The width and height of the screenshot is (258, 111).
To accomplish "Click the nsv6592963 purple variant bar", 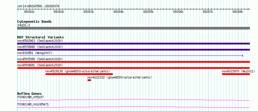I will point(133,44).
